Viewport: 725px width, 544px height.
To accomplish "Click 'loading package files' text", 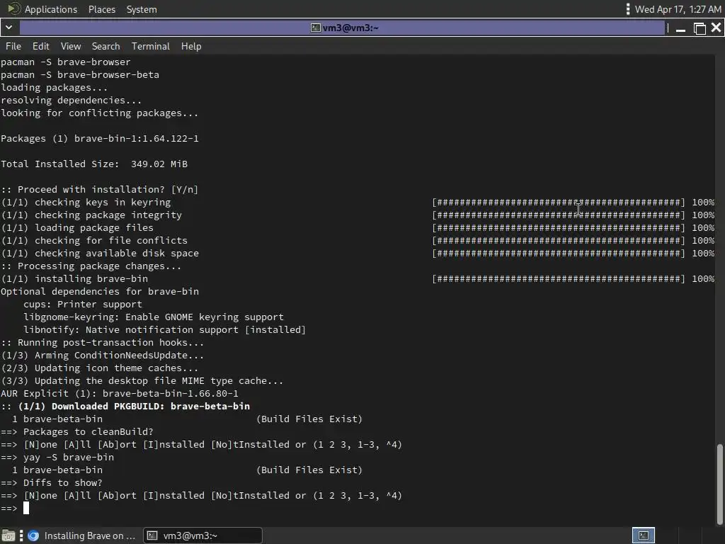I will point(94,227).
